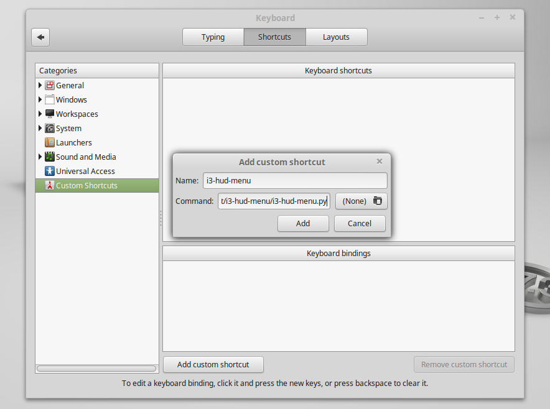
Task: Click the Add custom shortcut button
Action: coord(213,364)
